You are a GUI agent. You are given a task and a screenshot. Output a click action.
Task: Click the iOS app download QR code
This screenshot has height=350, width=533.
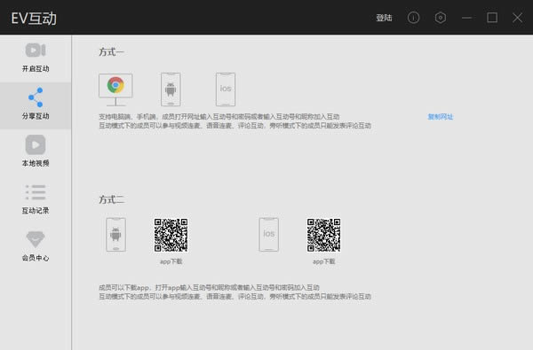[323, 235]
